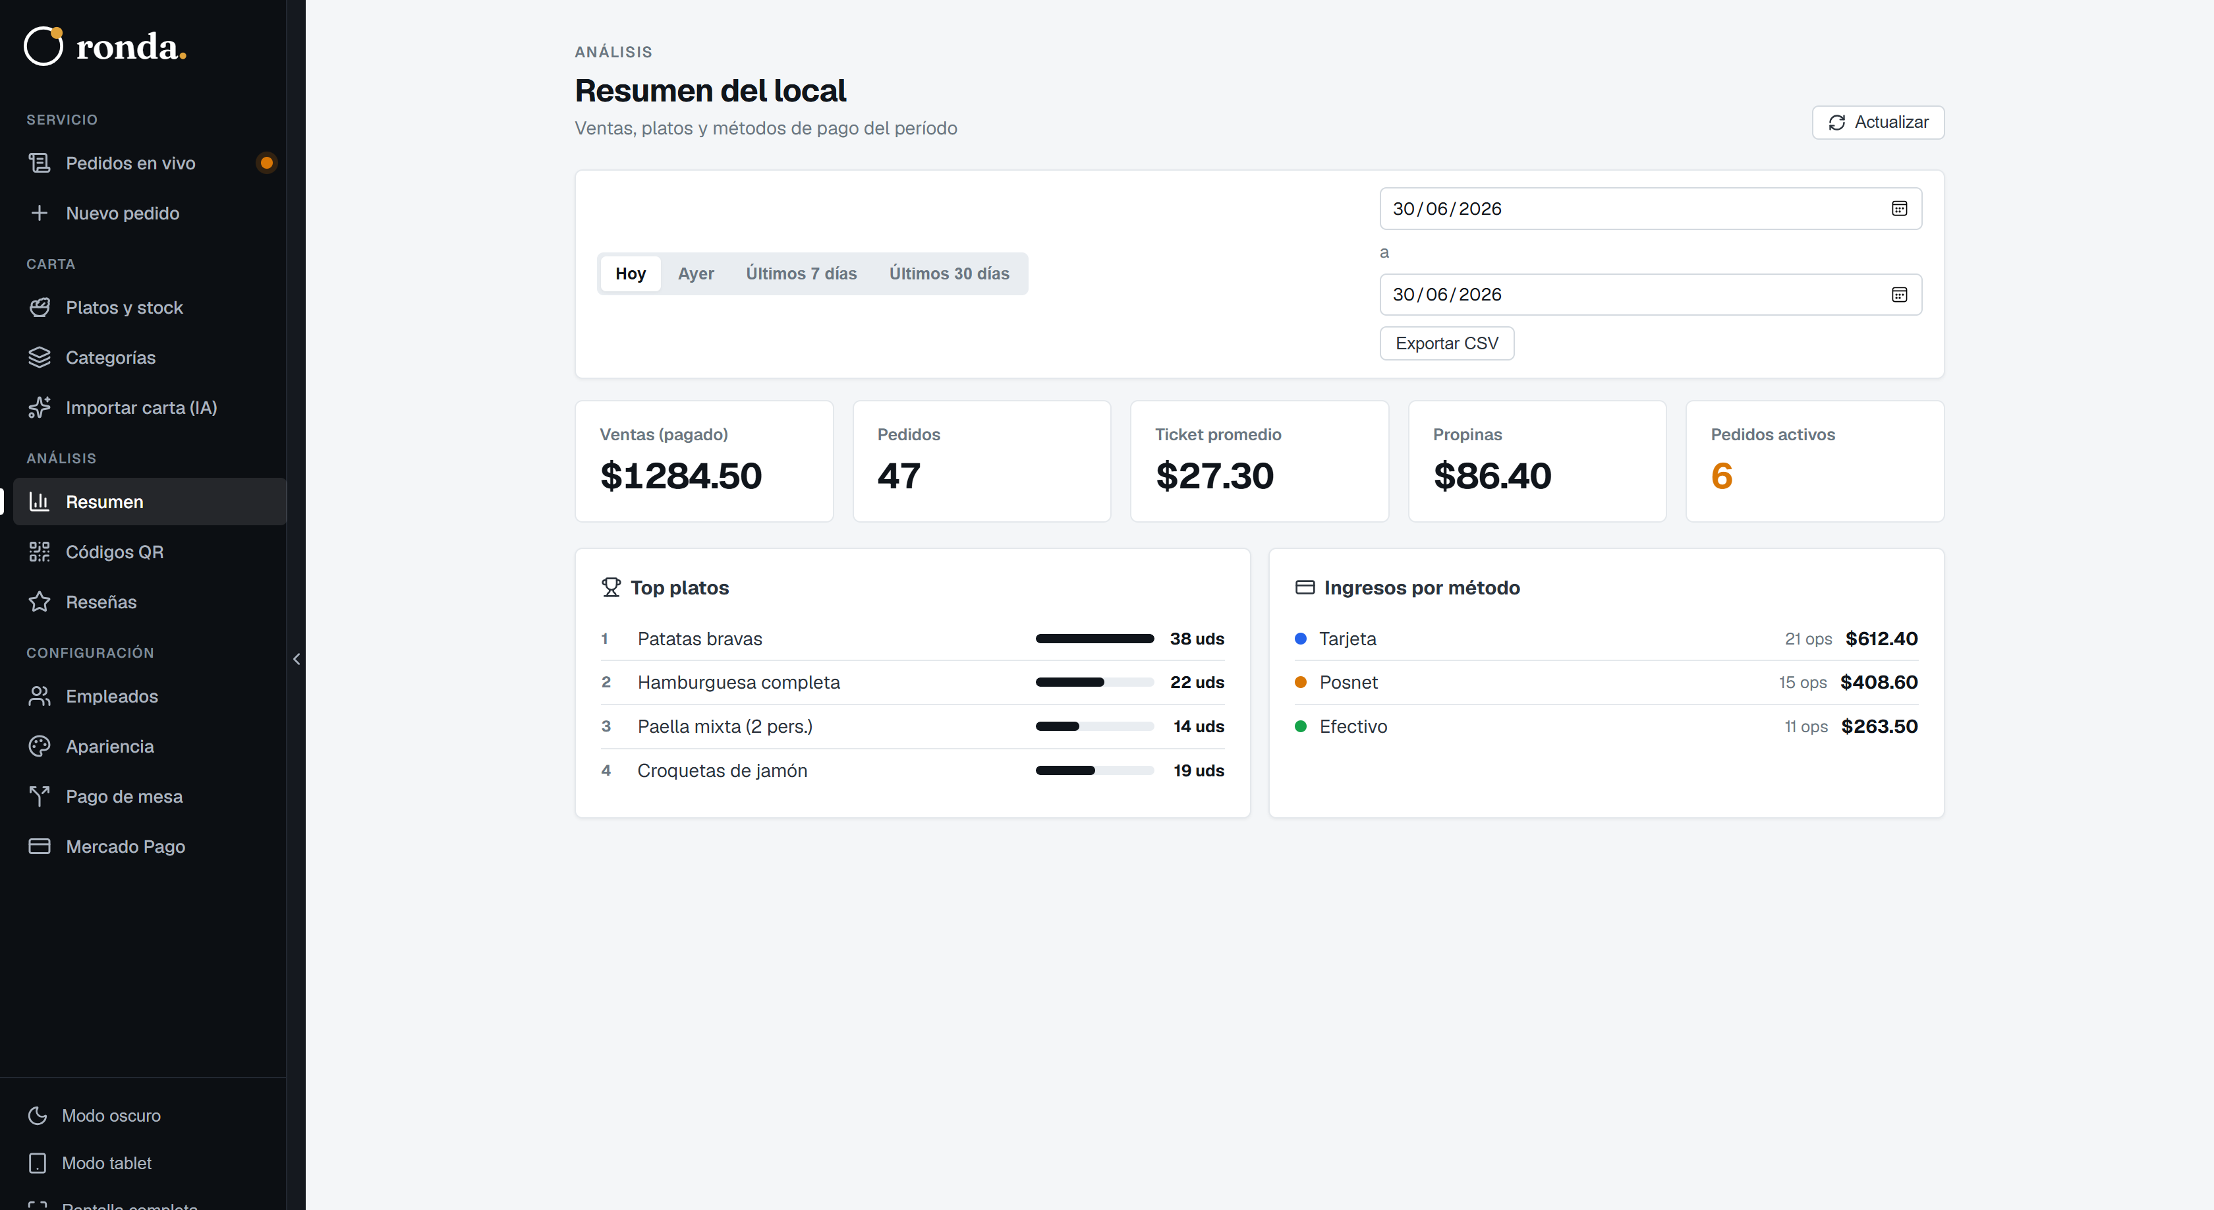
Task: Click the end date input field
Action: tap(1650, 294)
